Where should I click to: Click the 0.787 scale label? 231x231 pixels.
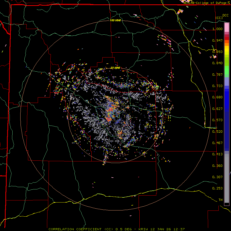coord(217,74)
